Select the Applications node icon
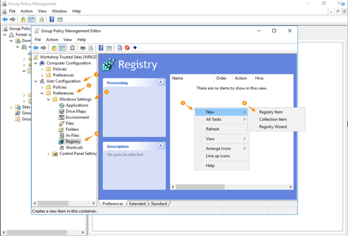Viewport: 348px width, 236px height. (62, 105)
